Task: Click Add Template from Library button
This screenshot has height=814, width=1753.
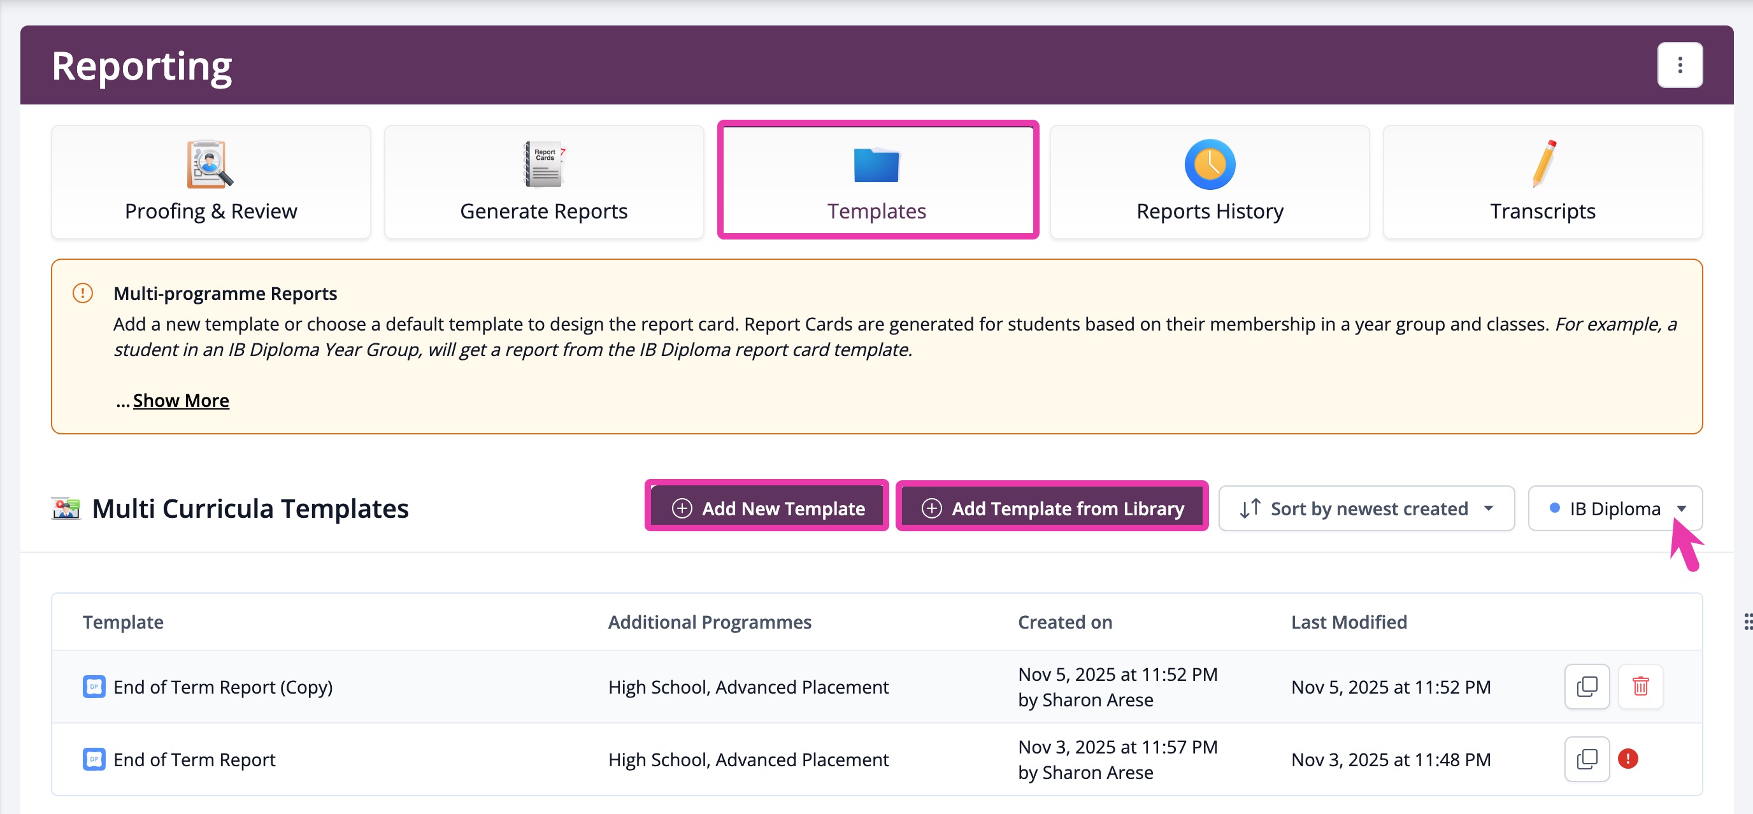Action: 1052,508
